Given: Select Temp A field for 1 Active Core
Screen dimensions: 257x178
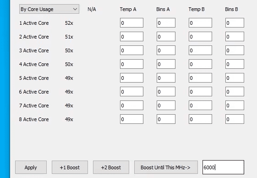Looking at the screenshot, I should click(131, 22).
